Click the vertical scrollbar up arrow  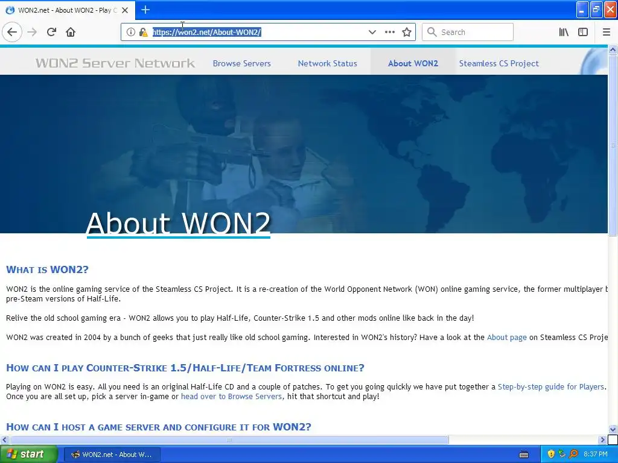[x=613, y=50]
